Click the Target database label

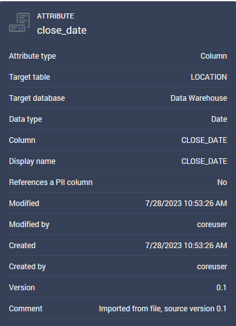tap(37, 98)
